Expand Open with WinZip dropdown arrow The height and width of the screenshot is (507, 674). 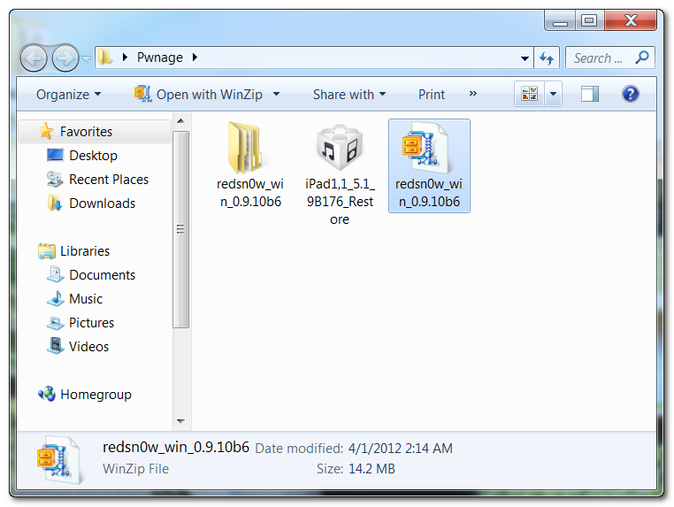click(x=276, y=94)
